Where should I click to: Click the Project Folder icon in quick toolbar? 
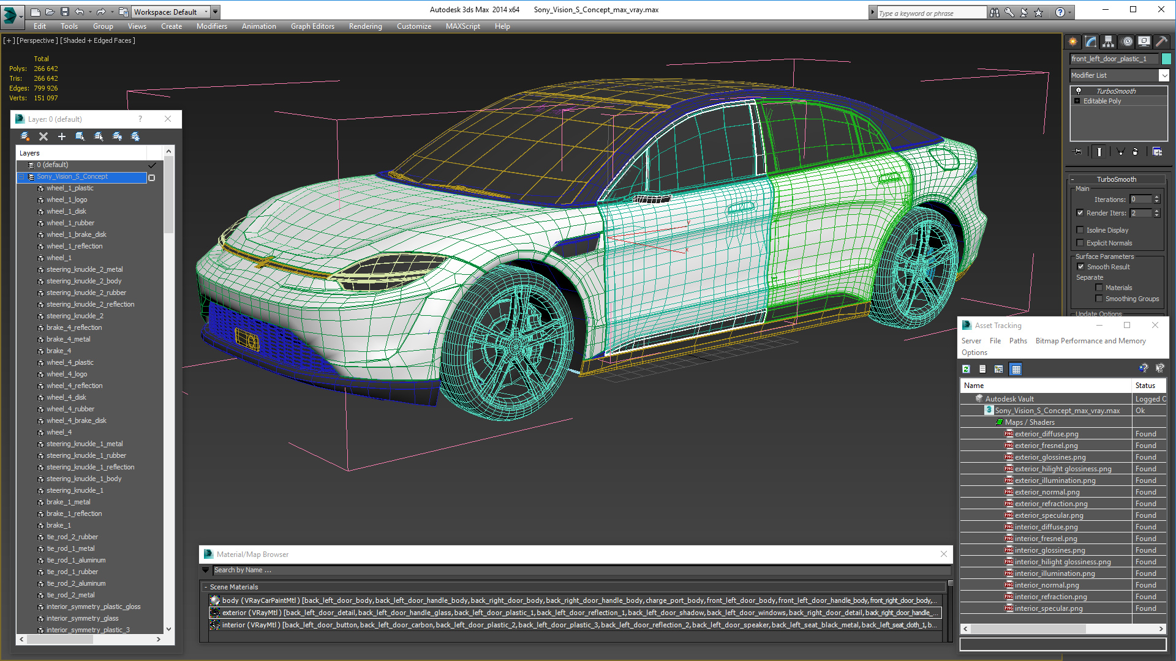[x=124, y=12]
